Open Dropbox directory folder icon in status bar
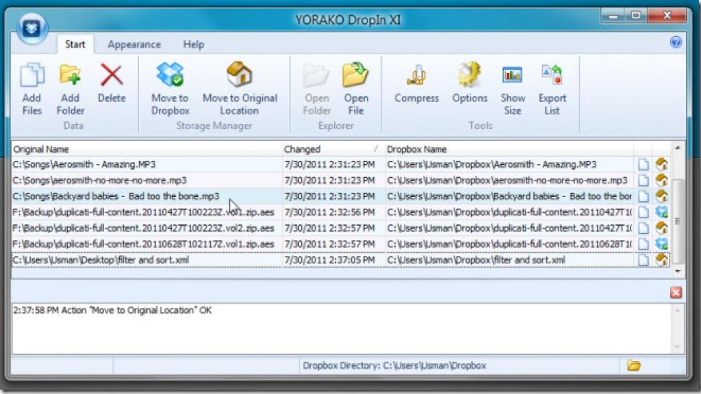701x394 pixels. click(634, 366)
